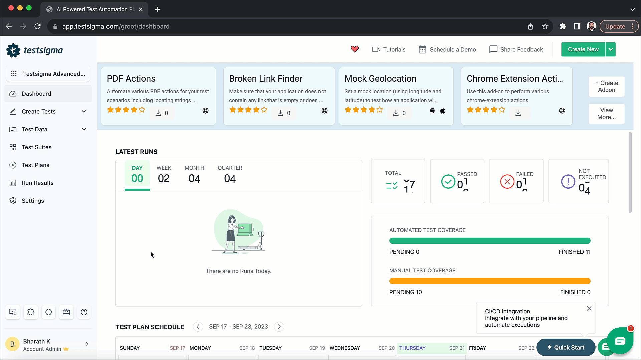Open the help question mark icon
Screen dimensions: 641x360
click(84, 312)
